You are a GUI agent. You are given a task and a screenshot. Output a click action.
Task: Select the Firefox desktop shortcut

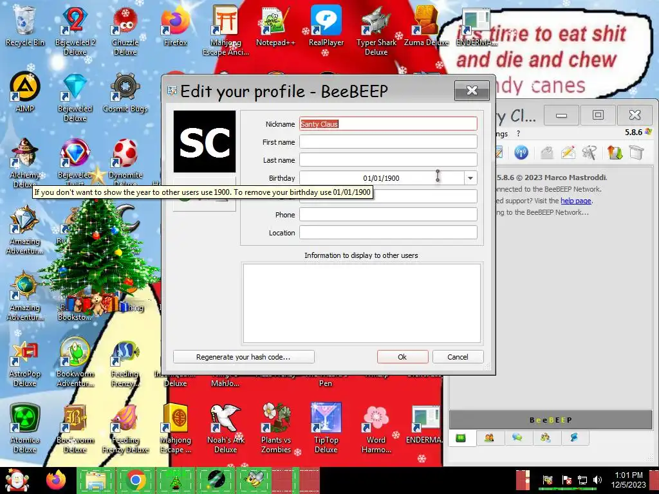(175, 26)
